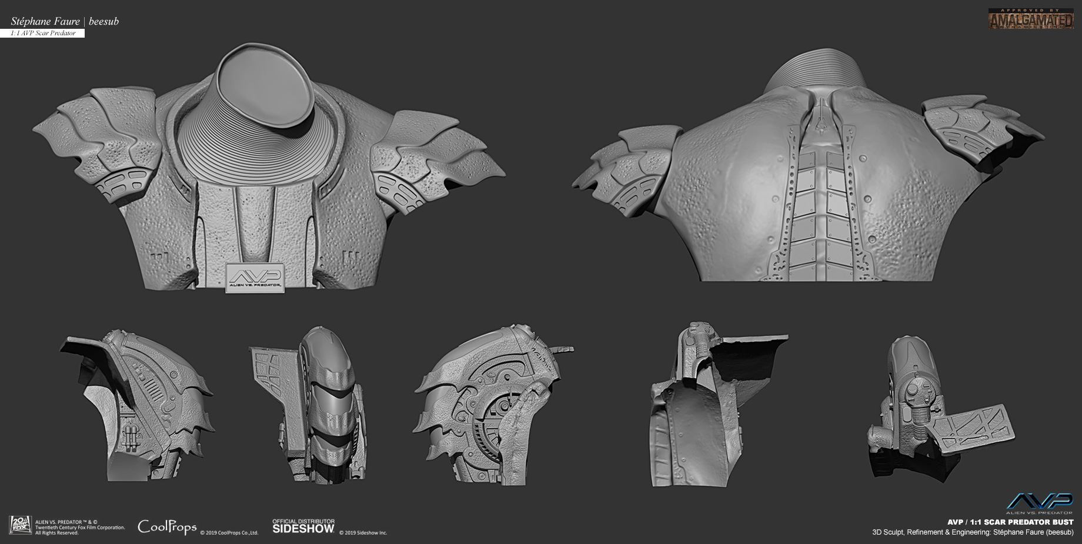Select the front view bust render
The height and width of the screenshot is (544, 1082).
coord(268,169)
